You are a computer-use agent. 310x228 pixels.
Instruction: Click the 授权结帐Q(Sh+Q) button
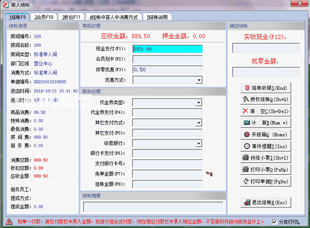tap(266, 100)
